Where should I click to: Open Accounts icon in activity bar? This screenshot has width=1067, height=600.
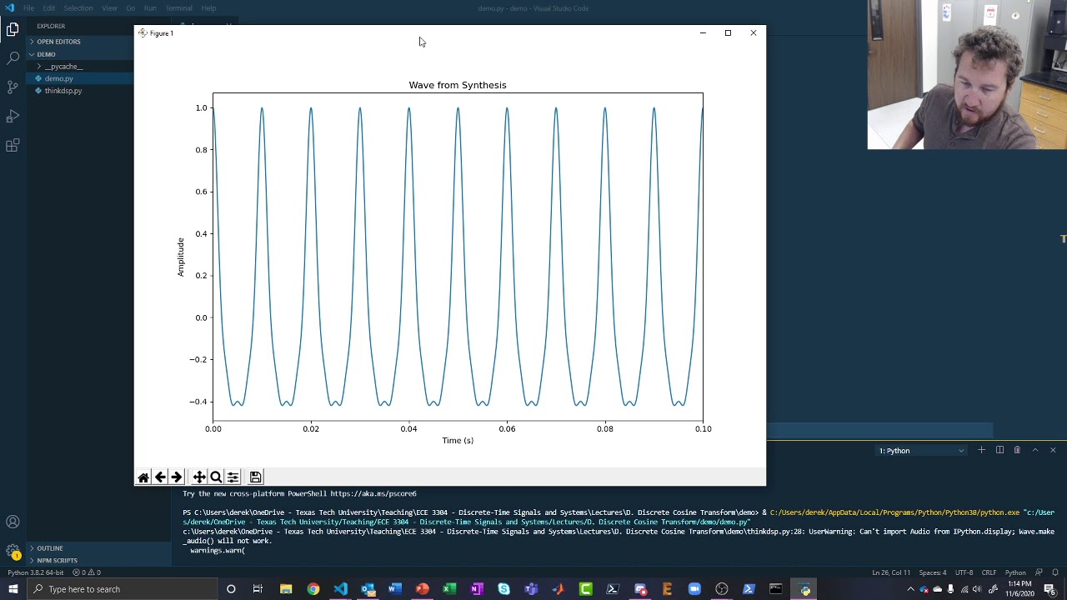(x=13, y=522)
